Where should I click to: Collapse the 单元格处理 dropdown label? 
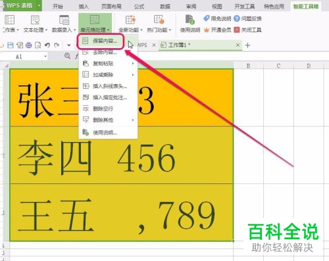click(95, 30)
